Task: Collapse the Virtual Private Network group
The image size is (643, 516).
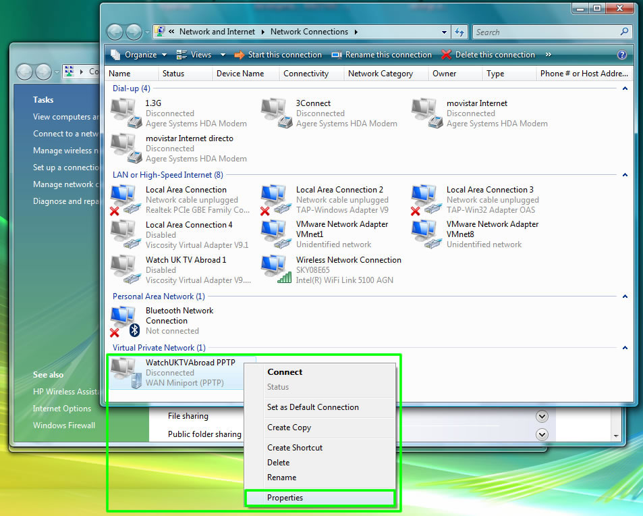Action: coord(625,348)
